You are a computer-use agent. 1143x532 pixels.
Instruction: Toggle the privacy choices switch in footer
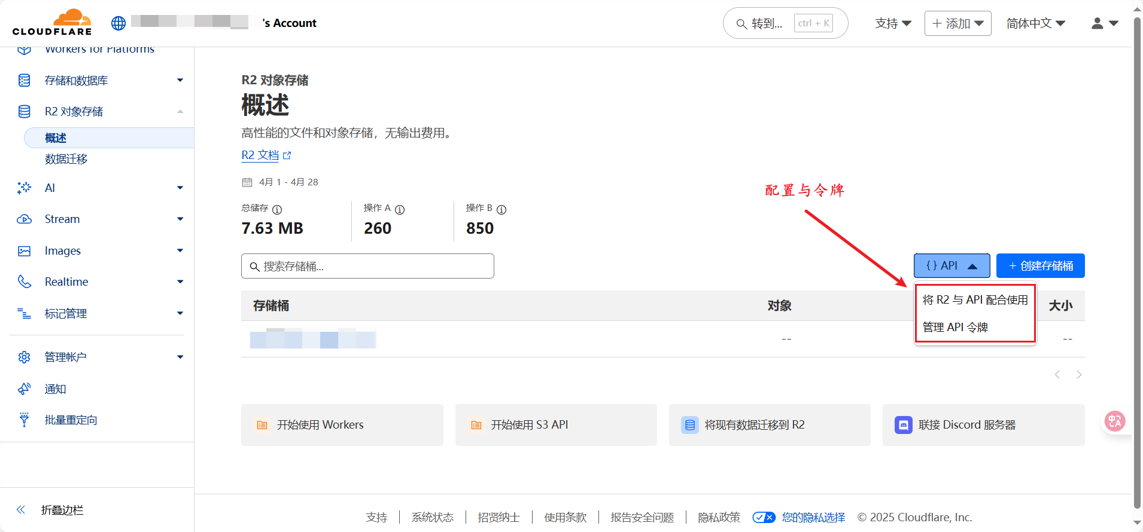tap(764, 517)
